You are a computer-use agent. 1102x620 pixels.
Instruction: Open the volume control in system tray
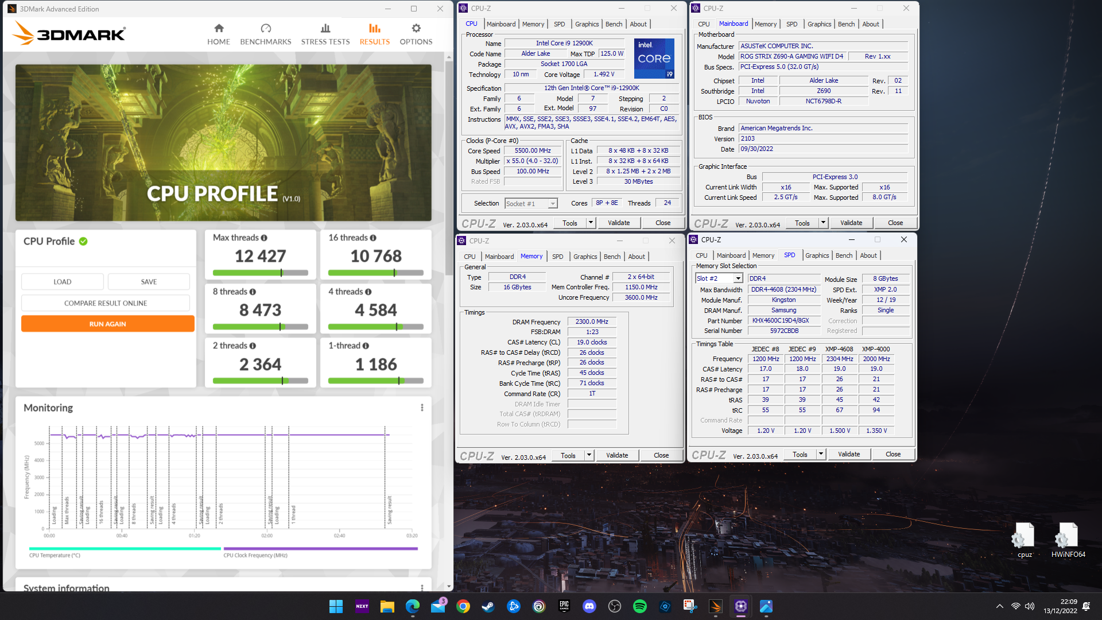point(1030,606)
